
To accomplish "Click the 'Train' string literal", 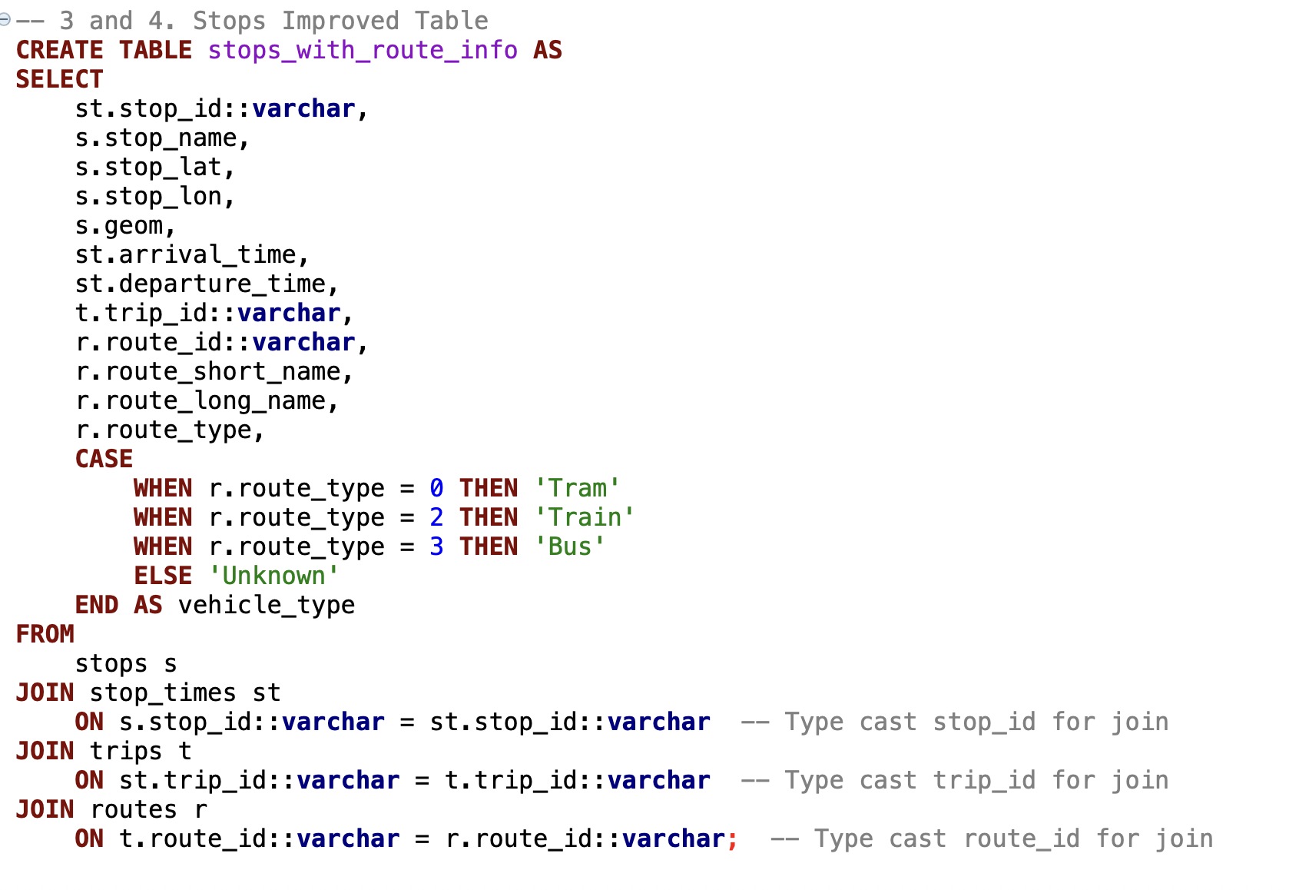I will pos(585,517).
